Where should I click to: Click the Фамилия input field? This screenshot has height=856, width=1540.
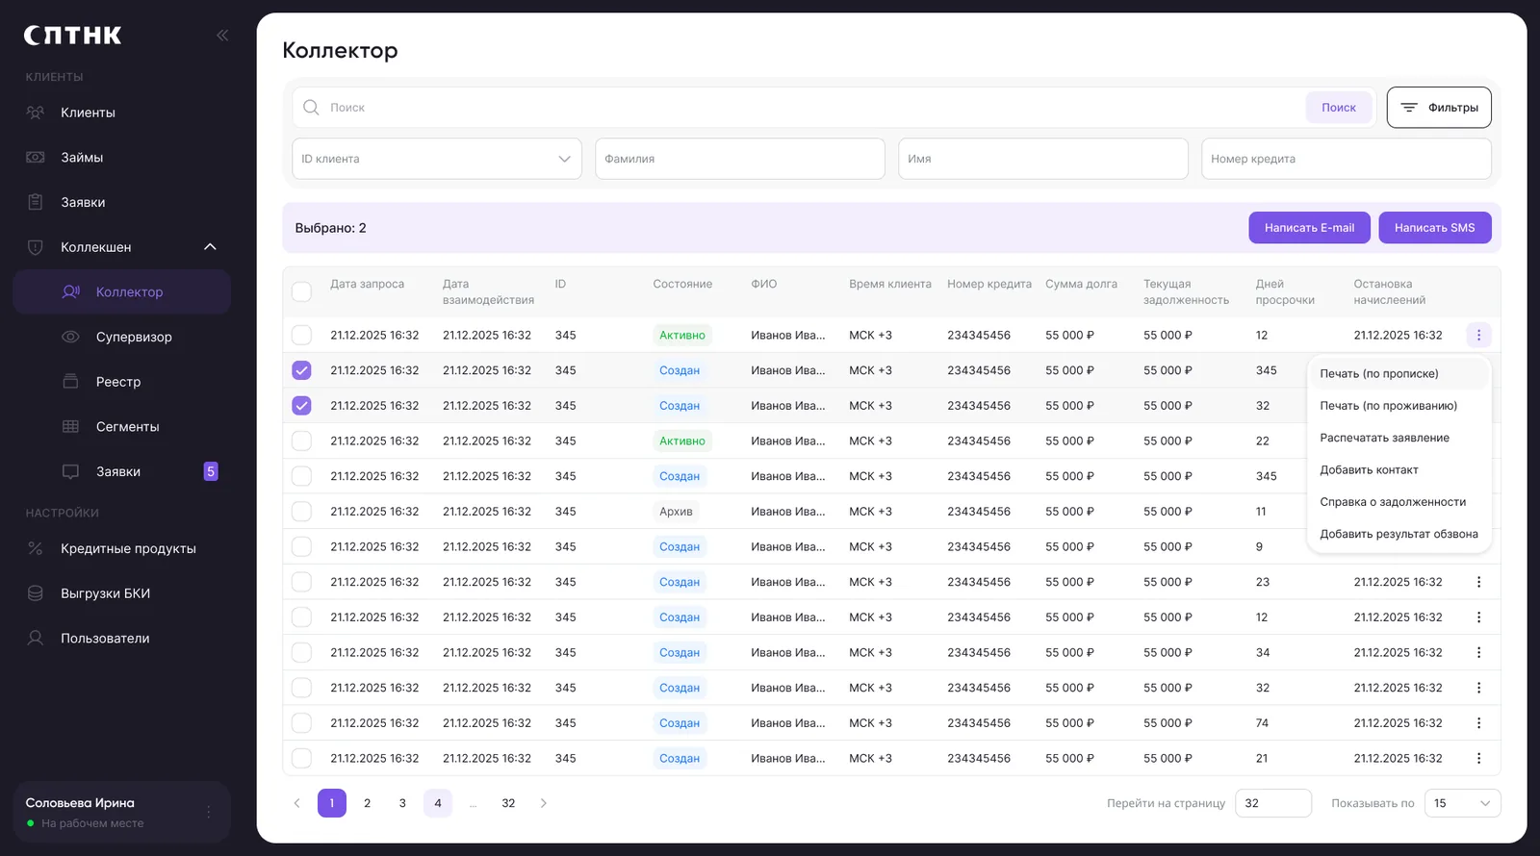[x=740, y=159]
